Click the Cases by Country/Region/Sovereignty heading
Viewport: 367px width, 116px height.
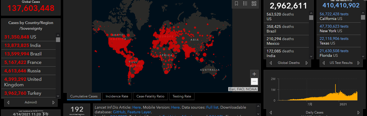point(31,26)
